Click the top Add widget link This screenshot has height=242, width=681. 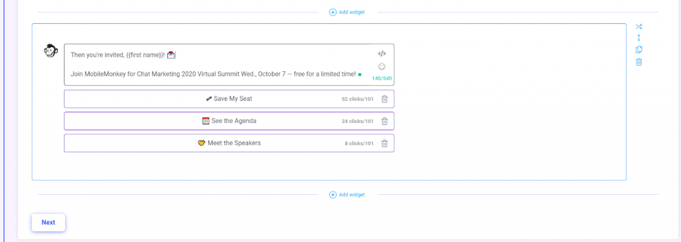[352, 12]
